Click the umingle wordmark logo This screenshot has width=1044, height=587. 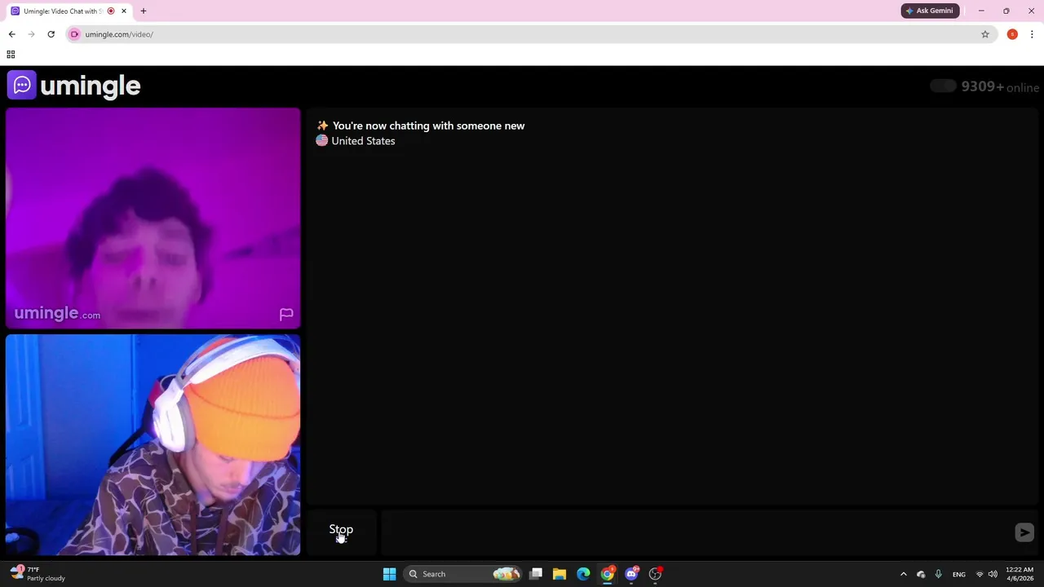[90, 86]
